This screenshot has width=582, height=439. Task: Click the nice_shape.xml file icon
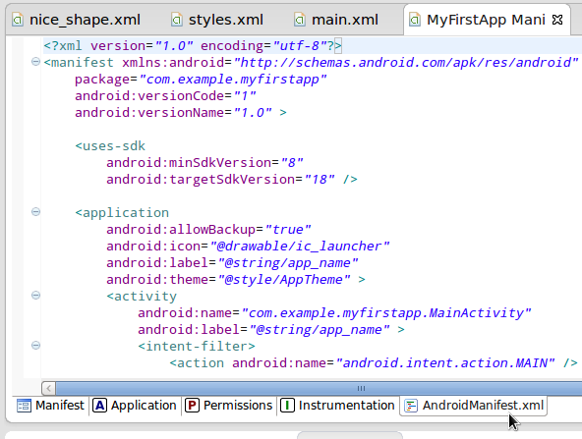tap(18, 20)
